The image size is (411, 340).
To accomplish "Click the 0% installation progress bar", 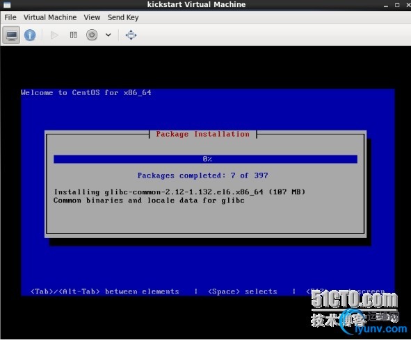I will point(206,159).
